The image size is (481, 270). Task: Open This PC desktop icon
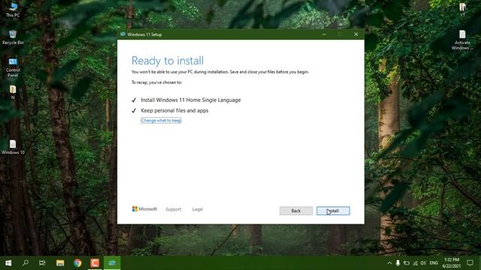point(13,10)
